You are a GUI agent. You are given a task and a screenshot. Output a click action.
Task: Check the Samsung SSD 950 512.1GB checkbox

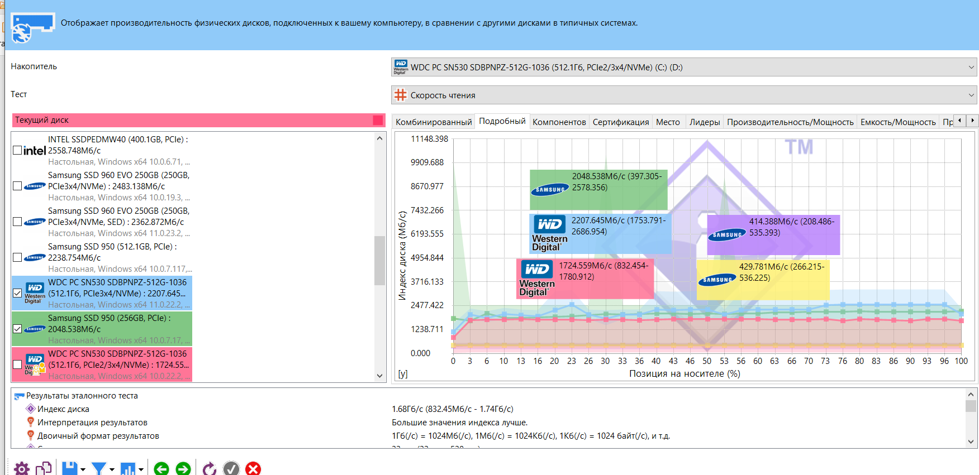[17, 257]
